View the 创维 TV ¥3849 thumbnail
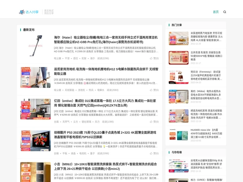The width and height of the screenshot is (243, 182). [35, 141]
